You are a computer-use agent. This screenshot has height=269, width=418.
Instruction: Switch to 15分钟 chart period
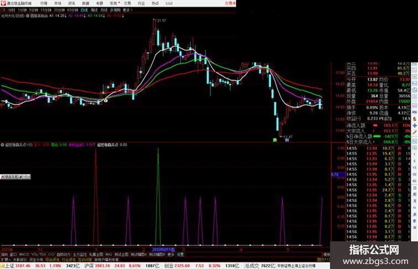(46, 10)
